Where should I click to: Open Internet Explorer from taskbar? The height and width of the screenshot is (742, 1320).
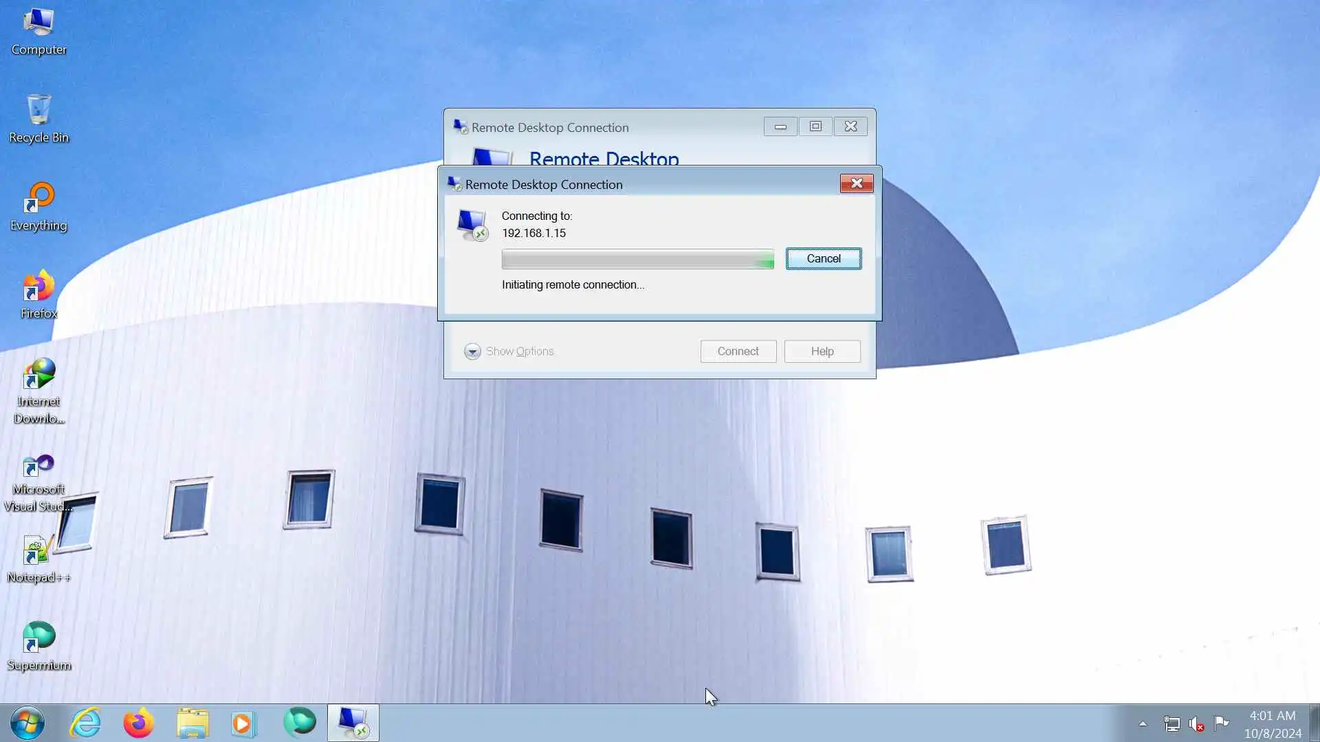tap(86, 723)
